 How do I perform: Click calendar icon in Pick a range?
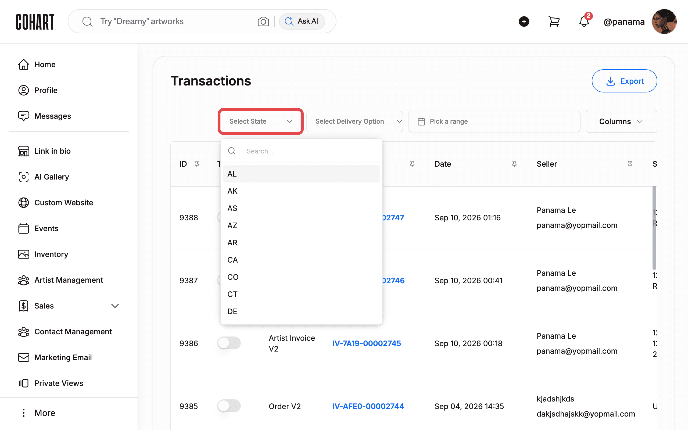[421, 122]
